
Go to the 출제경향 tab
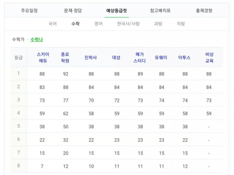coord(204,11)
